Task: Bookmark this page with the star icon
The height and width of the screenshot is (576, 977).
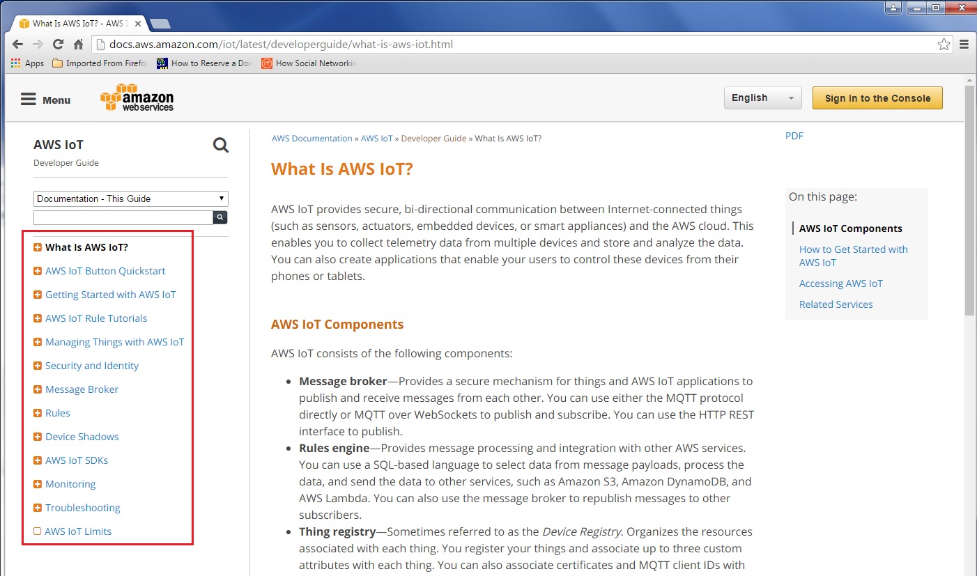Action: 944,45
